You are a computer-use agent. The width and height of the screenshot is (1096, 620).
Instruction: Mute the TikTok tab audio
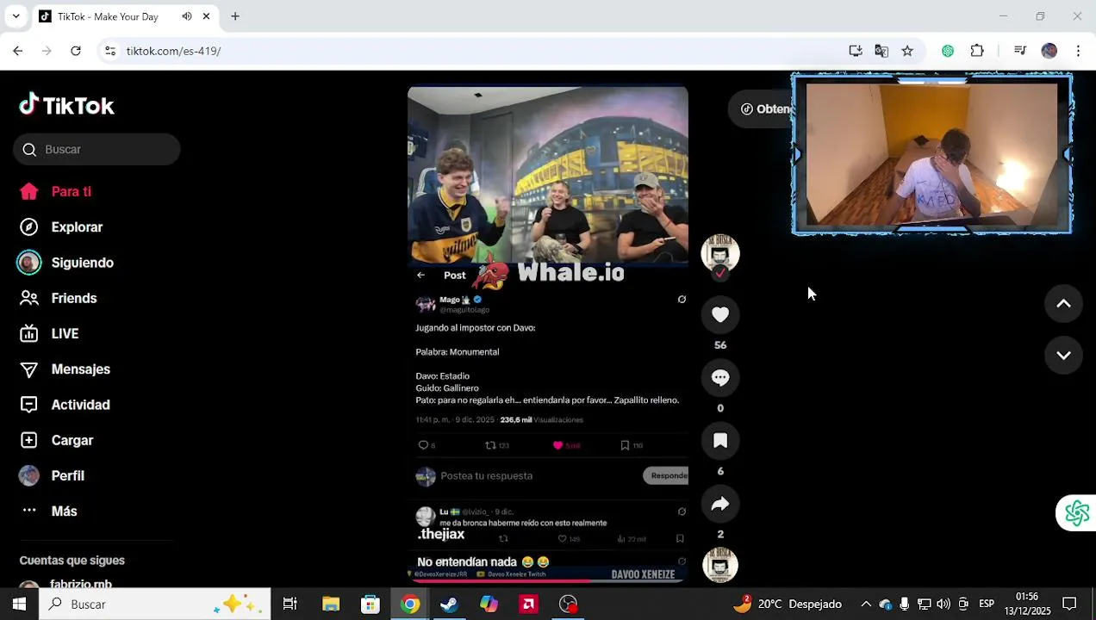(187, 16)
